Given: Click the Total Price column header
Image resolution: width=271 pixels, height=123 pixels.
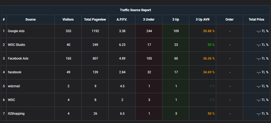Looking at the screenshot, I should pyautogui.click(x=256, y=19).
